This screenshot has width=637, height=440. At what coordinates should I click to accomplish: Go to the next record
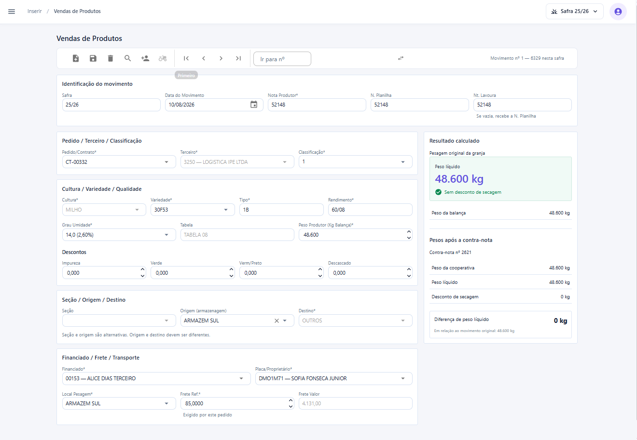[x=221, y=58]
